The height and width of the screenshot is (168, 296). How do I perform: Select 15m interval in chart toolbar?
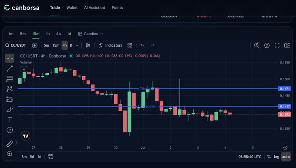[x=56, y=45]
